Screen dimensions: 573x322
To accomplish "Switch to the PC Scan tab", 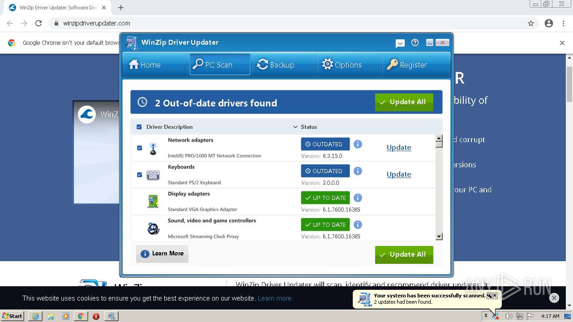I will (220, 65).
